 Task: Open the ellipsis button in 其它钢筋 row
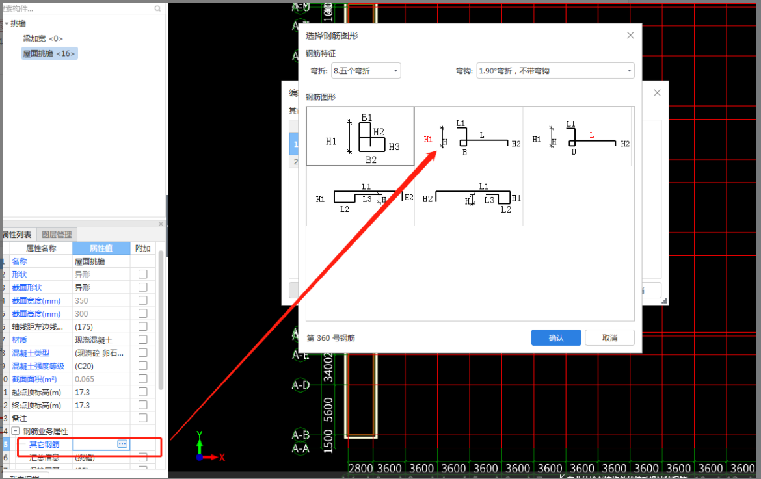[122, 444]
